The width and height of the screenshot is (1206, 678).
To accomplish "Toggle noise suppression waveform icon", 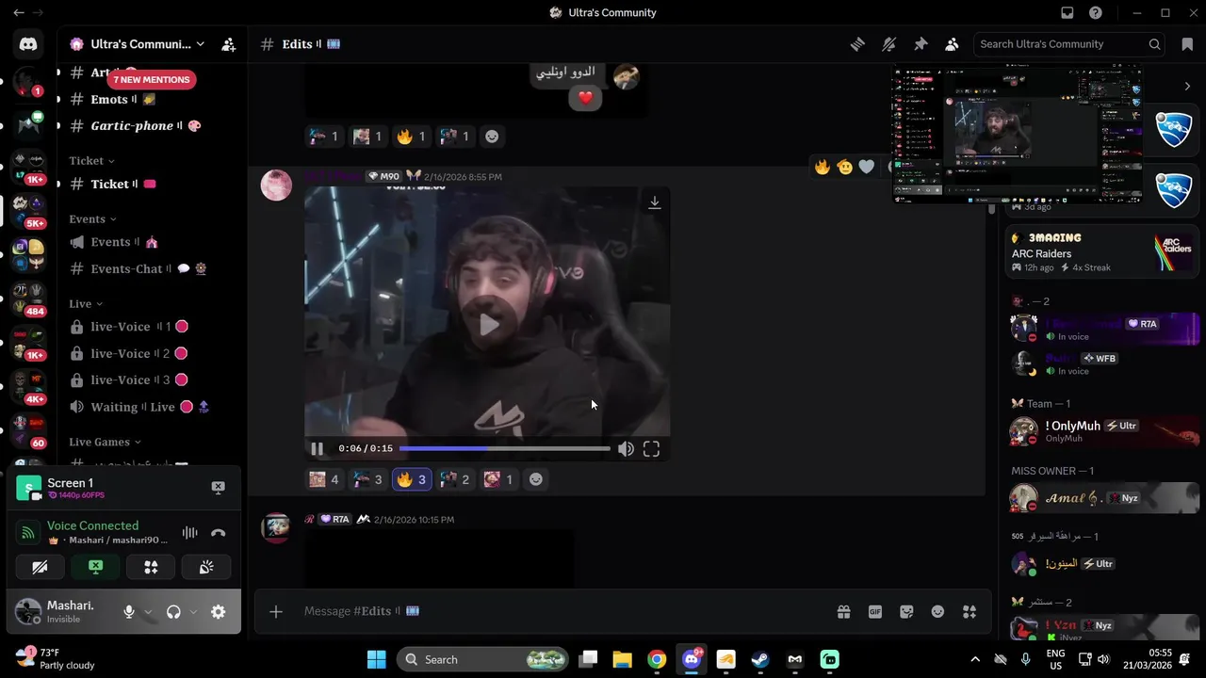I will click(x=189, y=533).
